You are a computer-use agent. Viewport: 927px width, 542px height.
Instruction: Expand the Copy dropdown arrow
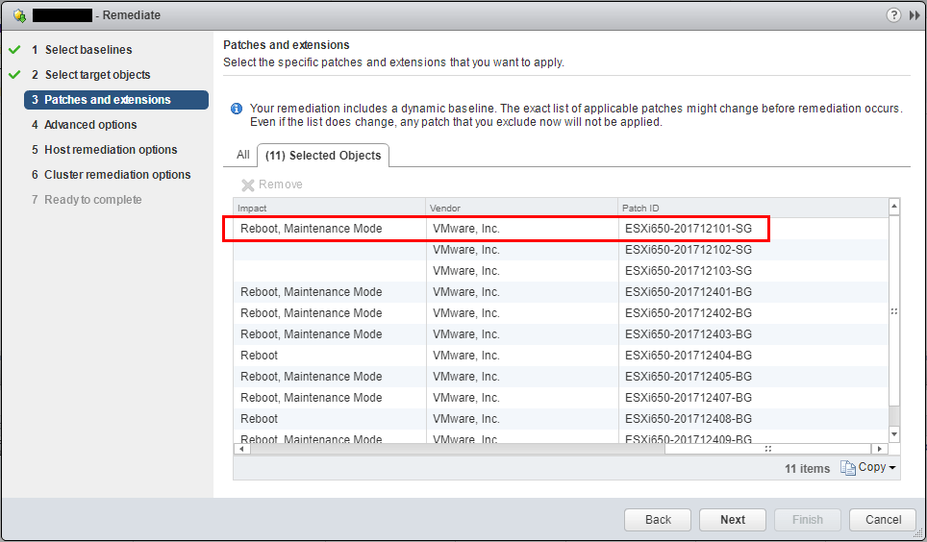(892, 468)
